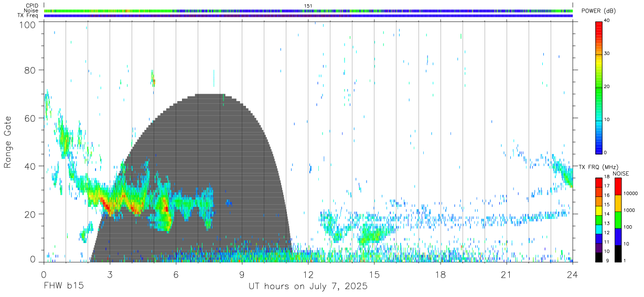Click the 'NOISE' legend title
The height and width of the screenshot is (297, 644).
tap(620, 173)
